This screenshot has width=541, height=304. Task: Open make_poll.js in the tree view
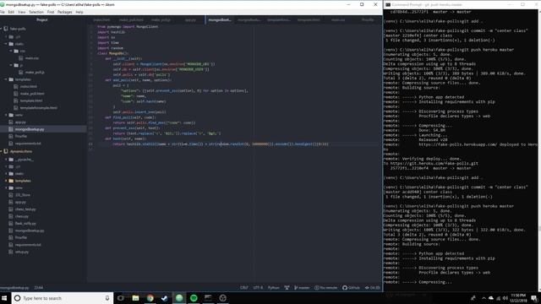tap(35, 73)
